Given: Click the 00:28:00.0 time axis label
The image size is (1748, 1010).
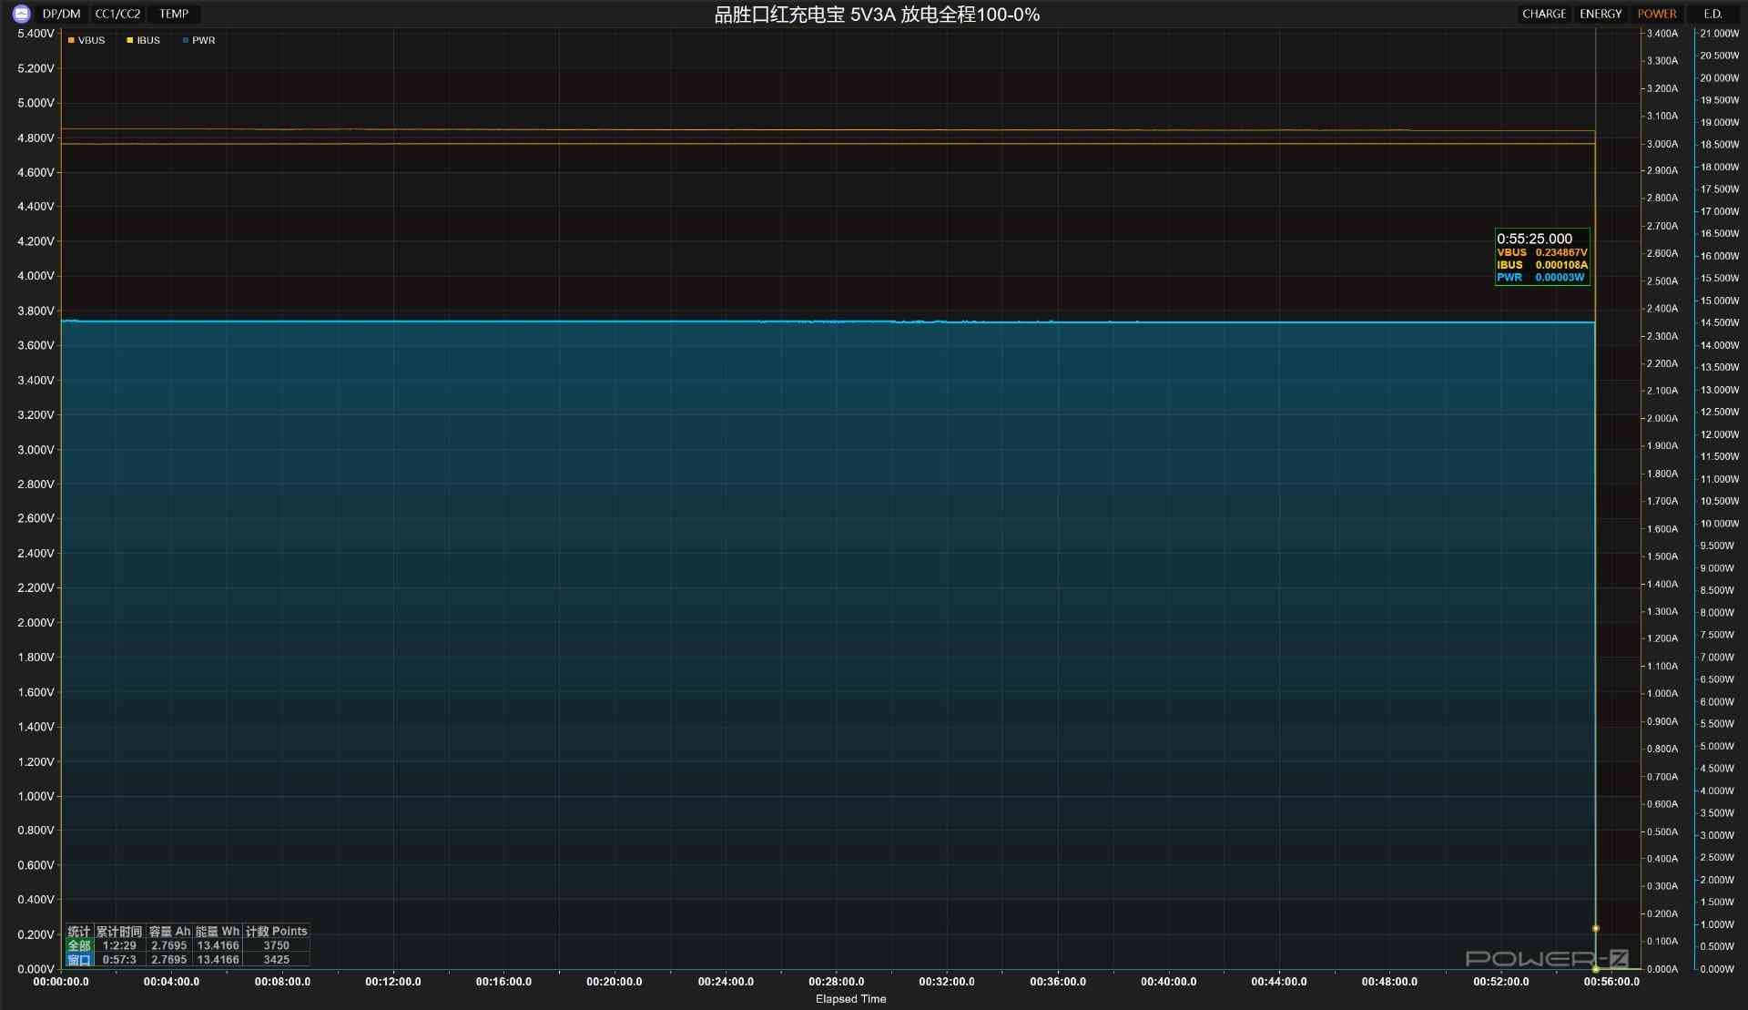Looking at the screenshot, I should click(836, 982).
